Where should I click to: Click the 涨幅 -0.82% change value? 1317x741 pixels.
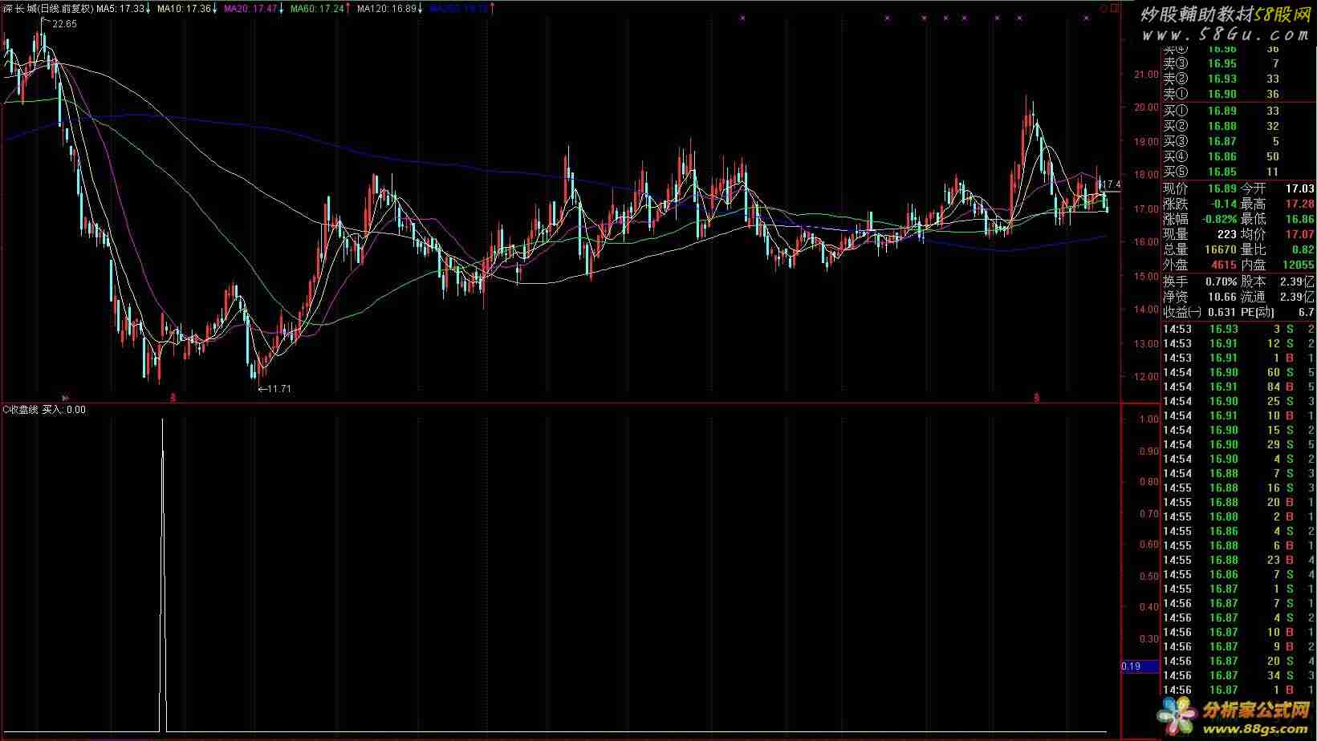(1219, 219)
